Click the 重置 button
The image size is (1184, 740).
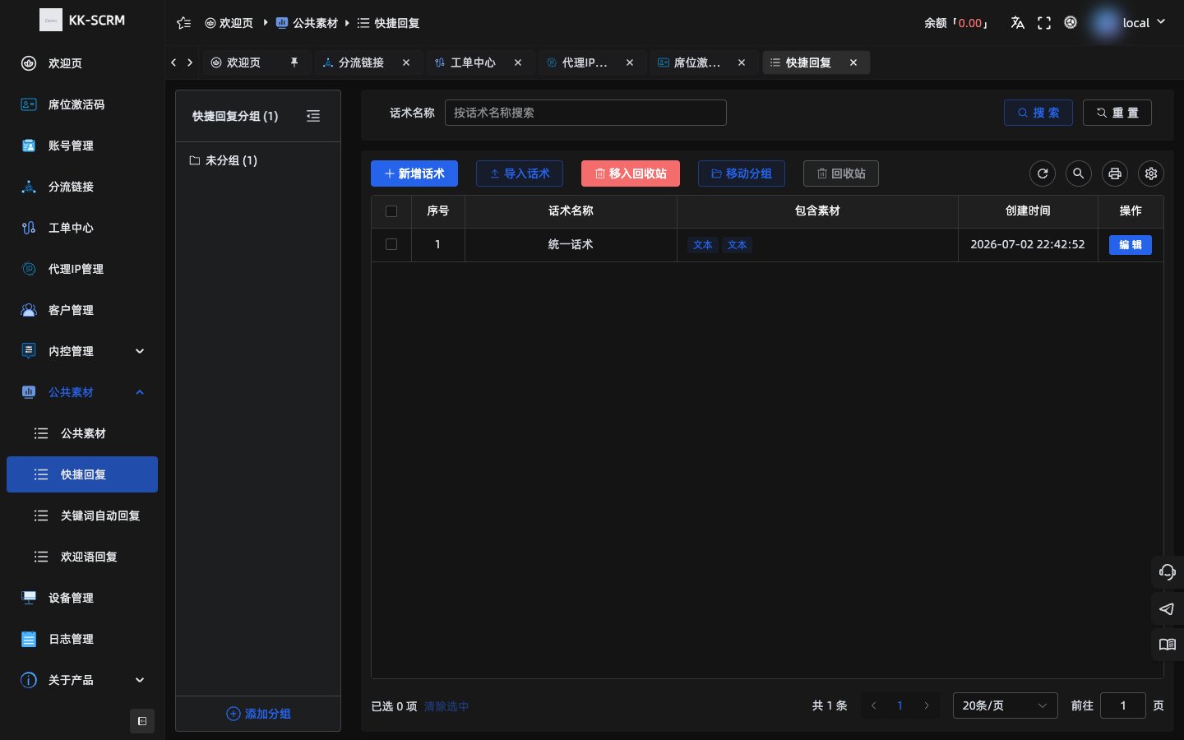(1117, 113)
